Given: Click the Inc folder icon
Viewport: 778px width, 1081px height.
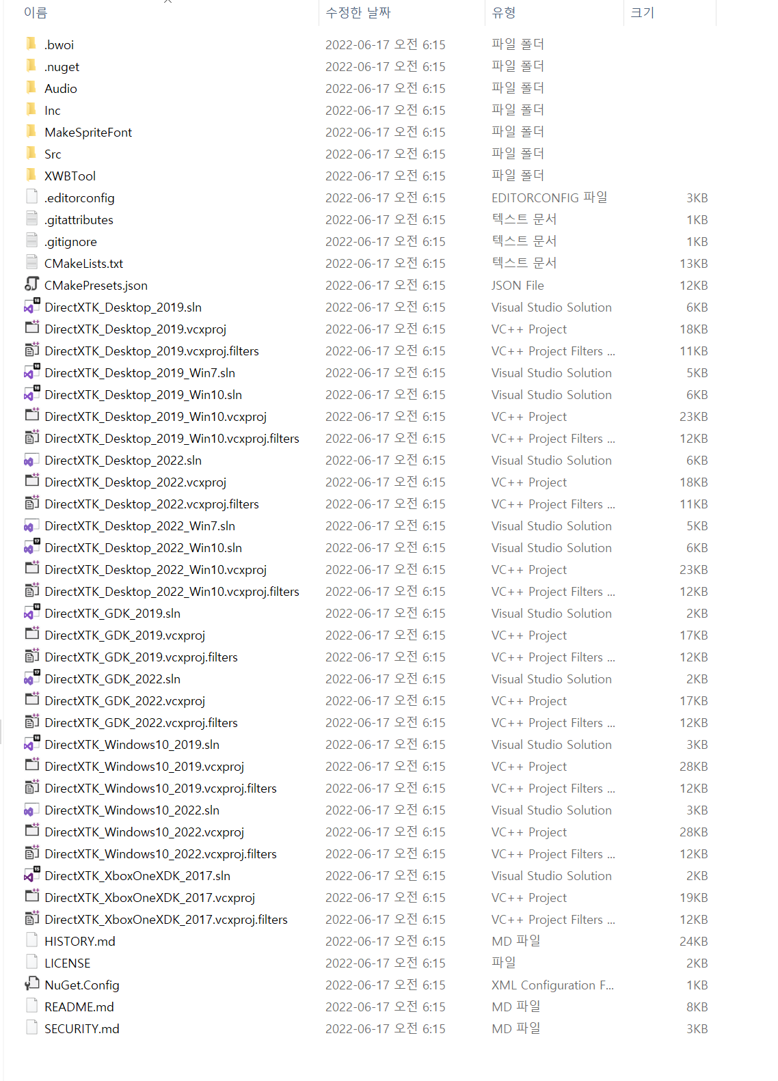Looking at the screenshot, I should (x=31, y=110).
